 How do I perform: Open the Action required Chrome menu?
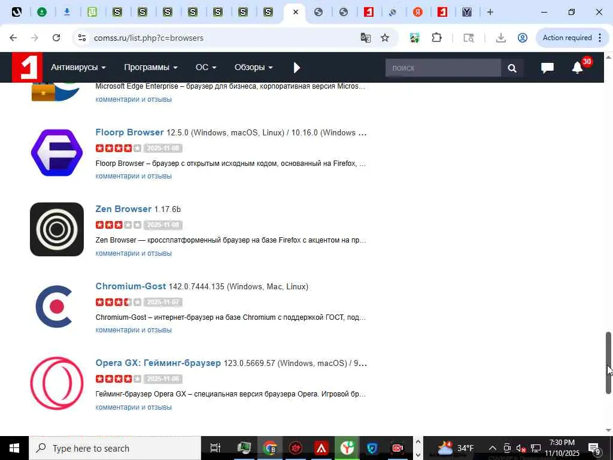tap(572, 38)
